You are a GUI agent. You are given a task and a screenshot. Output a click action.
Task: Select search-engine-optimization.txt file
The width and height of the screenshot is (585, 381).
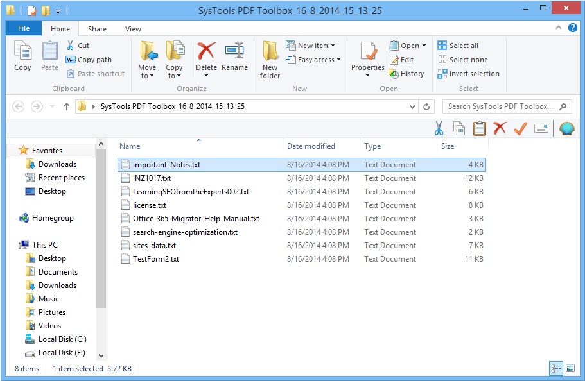click(x=301, y=232)
